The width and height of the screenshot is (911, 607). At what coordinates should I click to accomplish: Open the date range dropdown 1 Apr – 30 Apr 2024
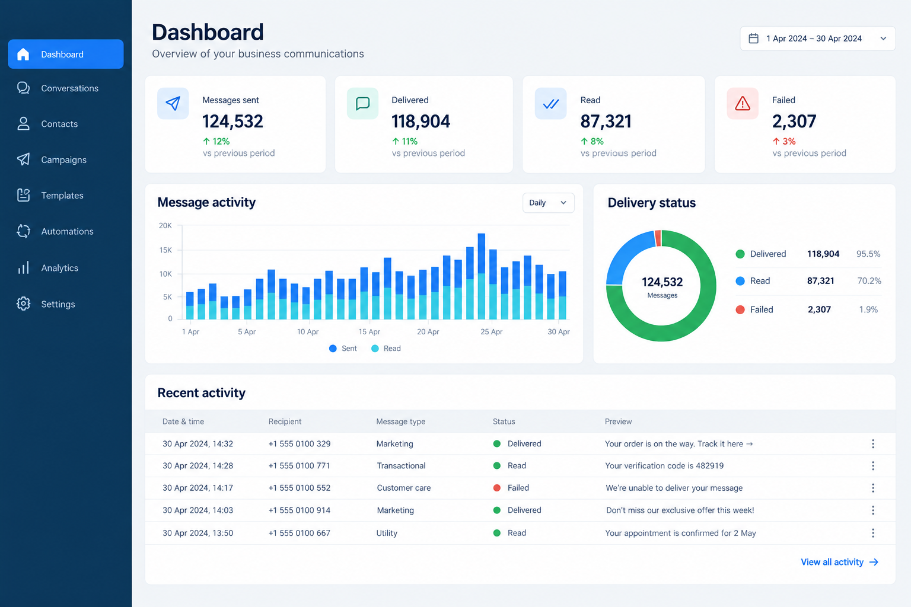click(x=818, y=39)
